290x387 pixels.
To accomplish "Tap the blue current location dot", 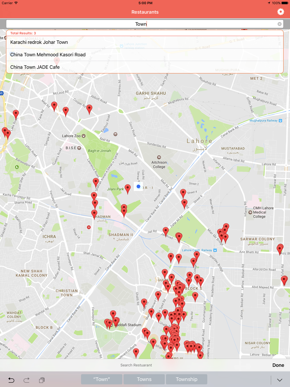I will [138, 187].
